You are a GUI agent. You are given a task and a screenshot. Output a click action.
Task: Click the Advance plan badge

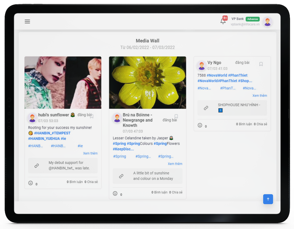pyautogui.click(x=253, y=19)
